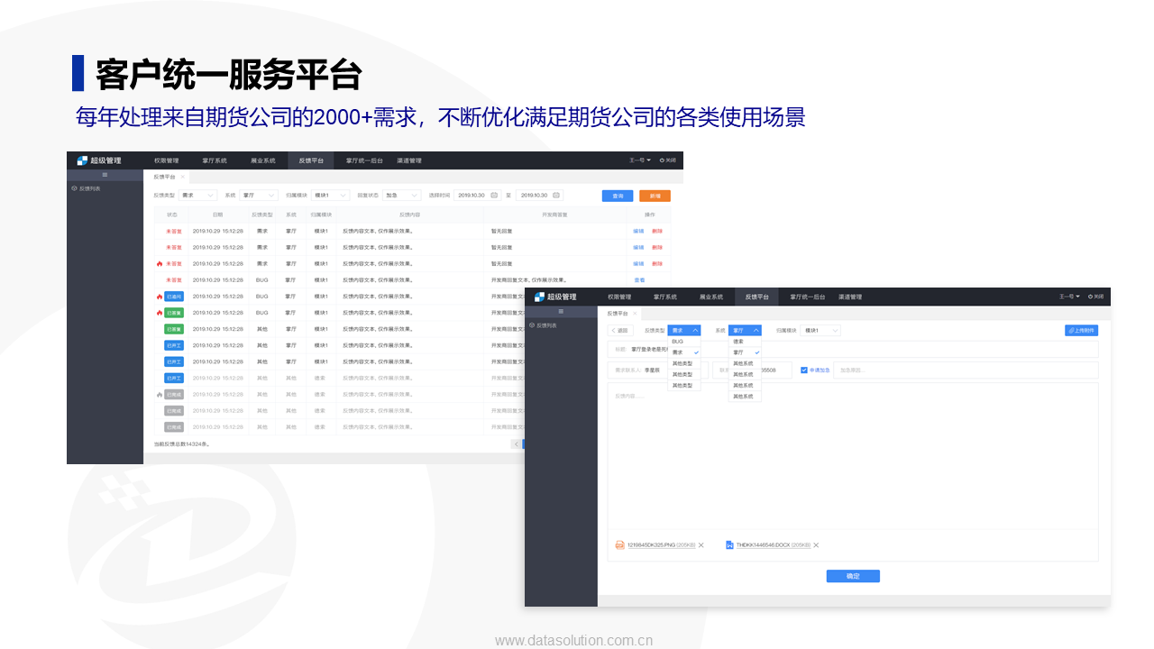This screenshot has height=649, width=1154.
Task: Select the checked 掌厅 option in 系统 list
Action: [745, 352]
